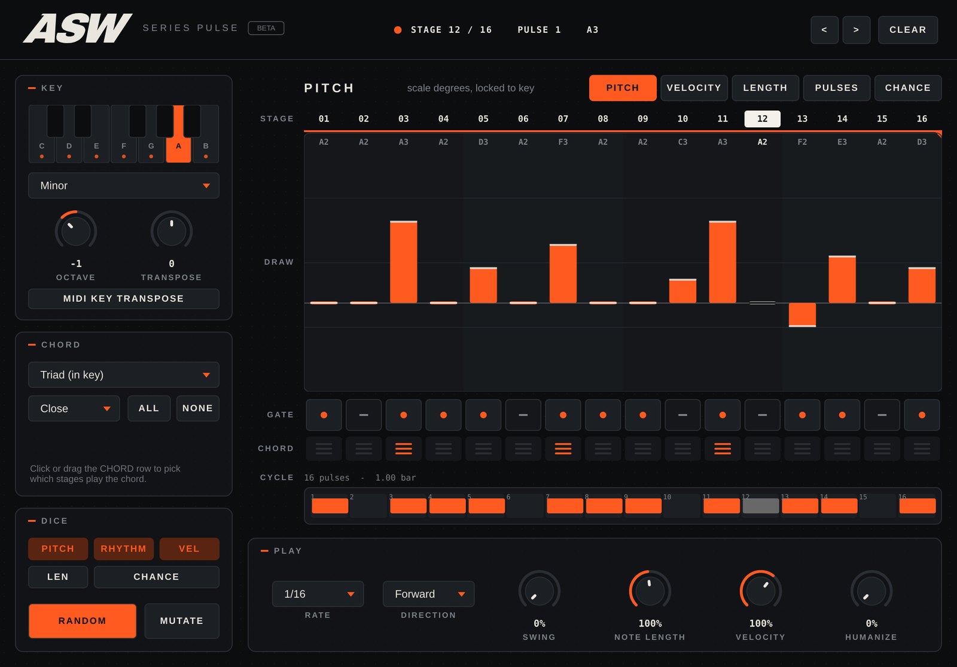Viewport: 957px width, 667px height.
Task: Open the 1/16 rate dropdown
Action: point(318,594)
